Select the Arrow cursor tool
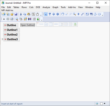 click(x=46, y=14)
